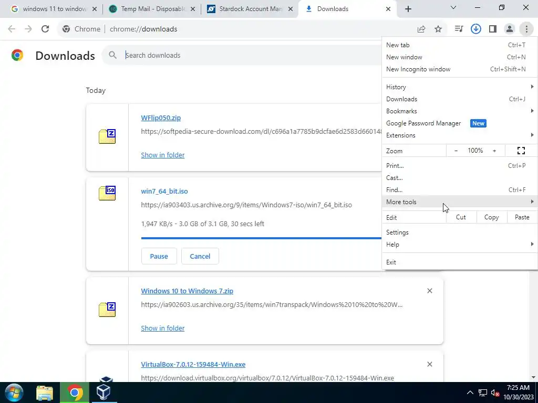Open Google Password Manager
Viewport: 538px width, 403px height.
[x=460, y=123]
